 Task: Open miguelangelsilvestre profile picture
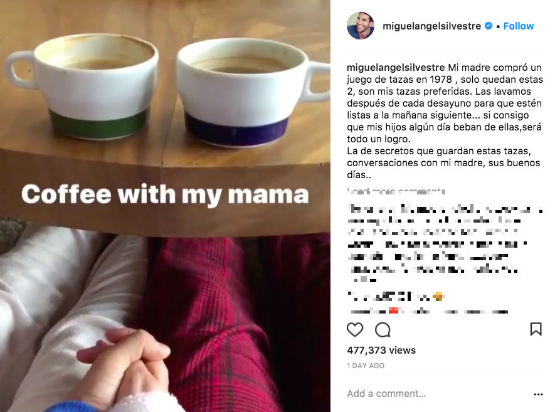pos(361,26)
